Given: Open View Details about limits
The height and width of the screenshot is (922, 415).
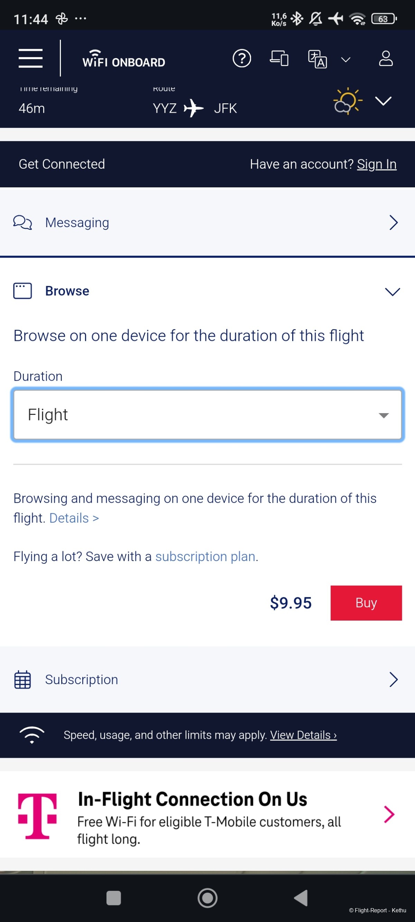Looking at the screenshot, I should tap(303, 735).
